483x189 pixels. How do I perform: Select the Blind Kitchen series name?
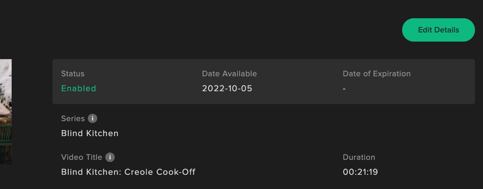point(90,133)
